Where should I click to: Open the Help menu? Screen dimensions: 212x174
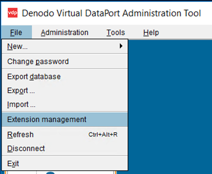coord(151,32)
